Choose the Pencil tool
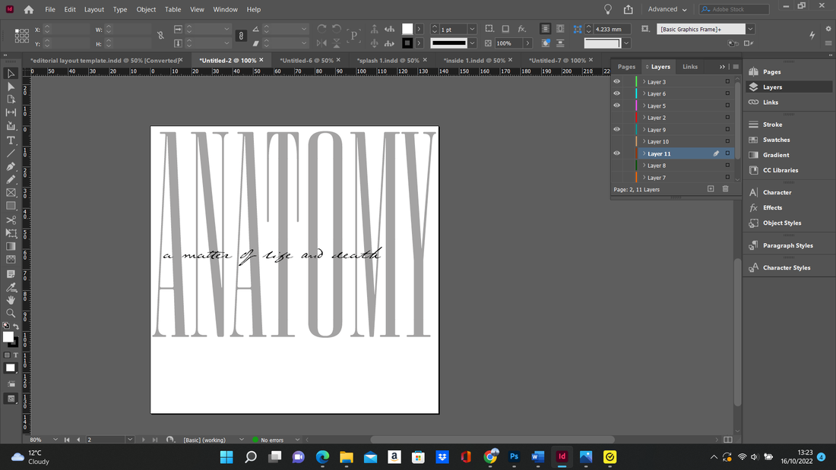Screen dimensions: 836x470 (x=11, y=180)
